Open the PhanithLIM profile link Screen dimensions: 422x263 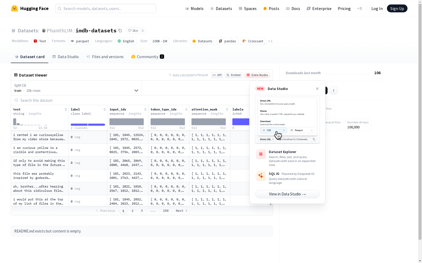60,31
